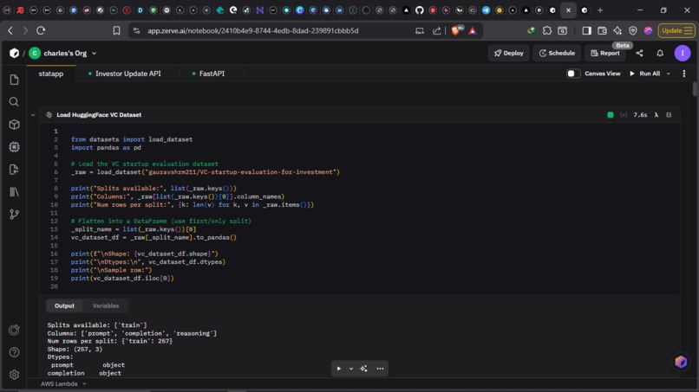This screenshot has width=699, height=392.
Task: Select the Output tab
Action: 64,305
